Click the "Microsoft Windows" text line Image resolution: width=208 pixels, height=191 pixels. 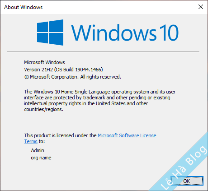44,62
